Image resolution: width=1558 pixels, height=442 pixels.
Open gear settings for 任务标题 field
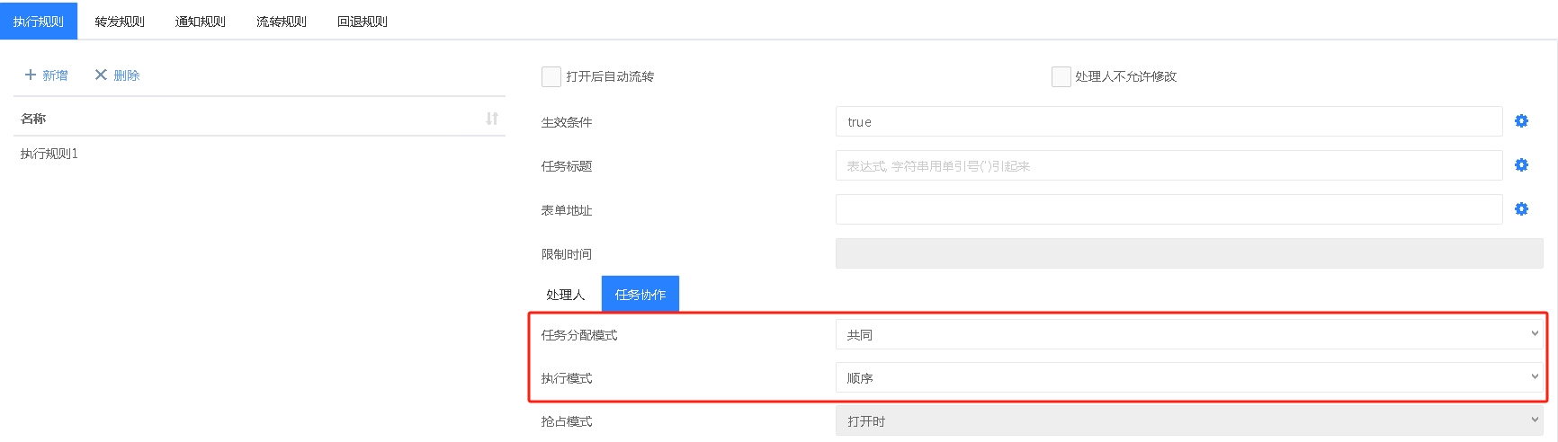(x=1521, y=165)
